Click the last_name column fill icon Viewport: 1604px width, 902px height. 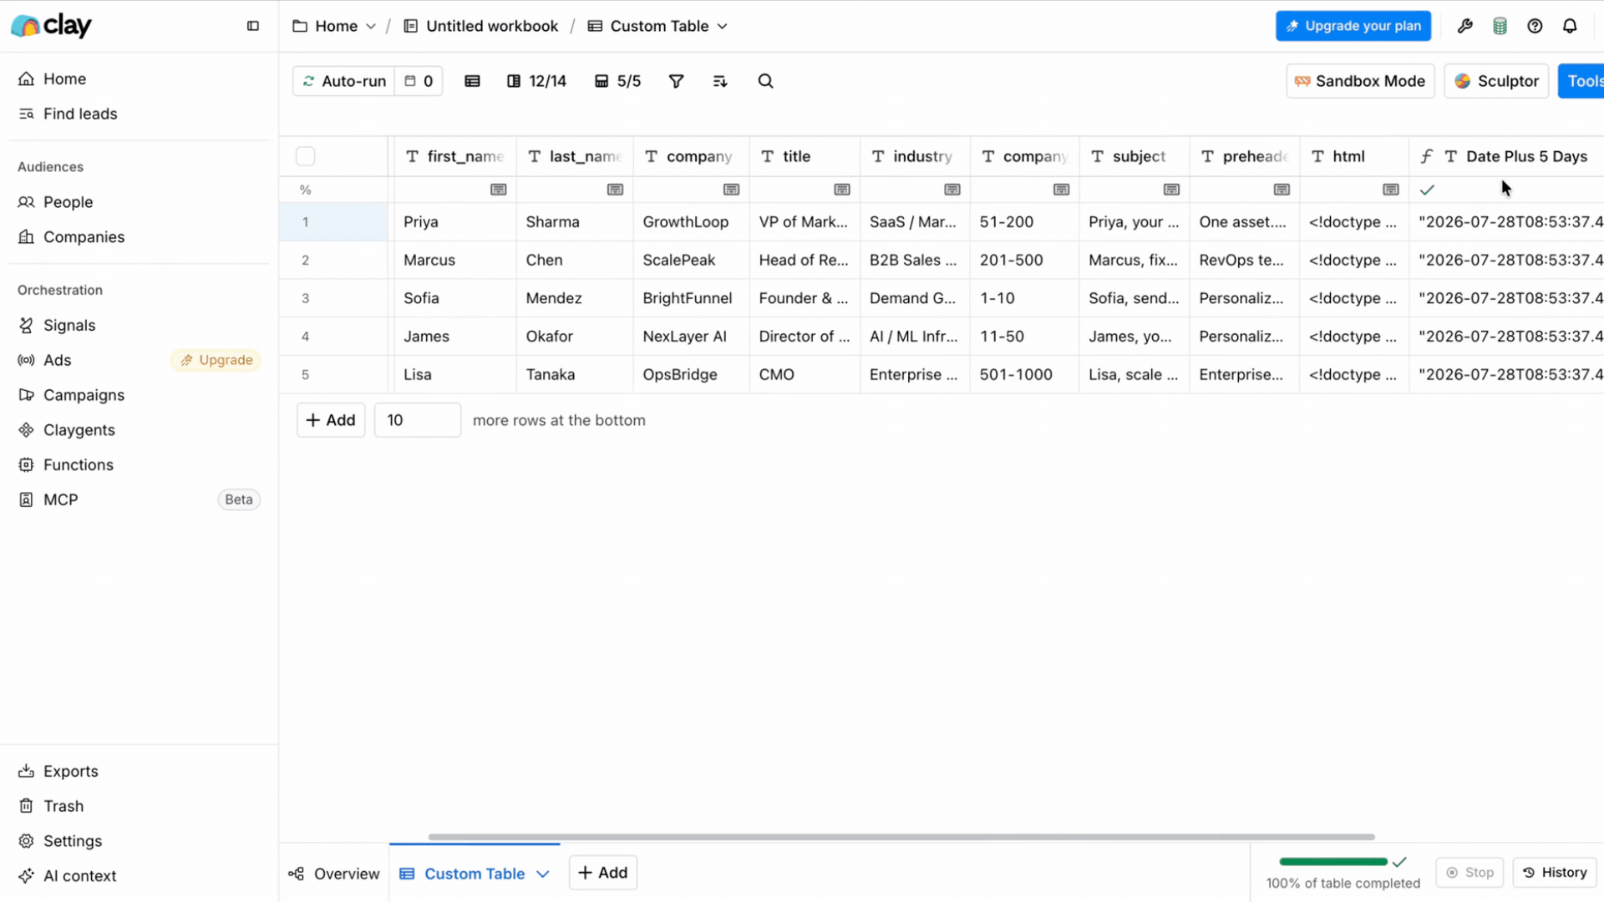(616, 190)
